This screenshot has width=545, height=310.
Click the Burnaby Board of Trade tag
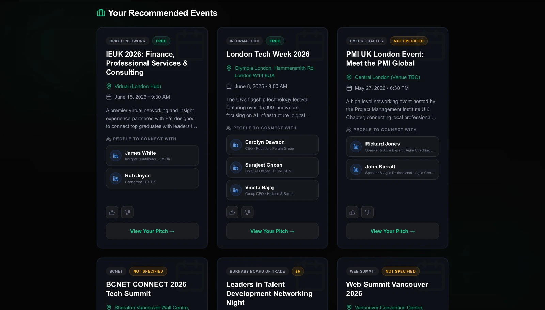(257, 271)
